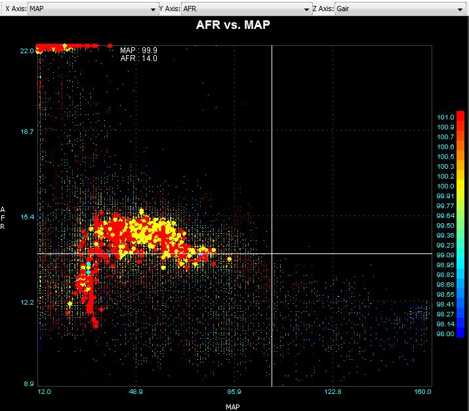
Task: Expand the Z Axis dropdown showing Gair
Action: [399, 9]
